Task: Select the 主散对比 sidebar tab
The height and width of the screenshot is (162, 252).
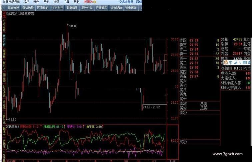Action: (x=4, y=118)
